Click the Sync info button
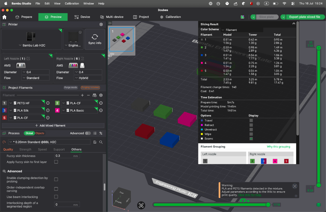The image size is (326, 212). 95,39
